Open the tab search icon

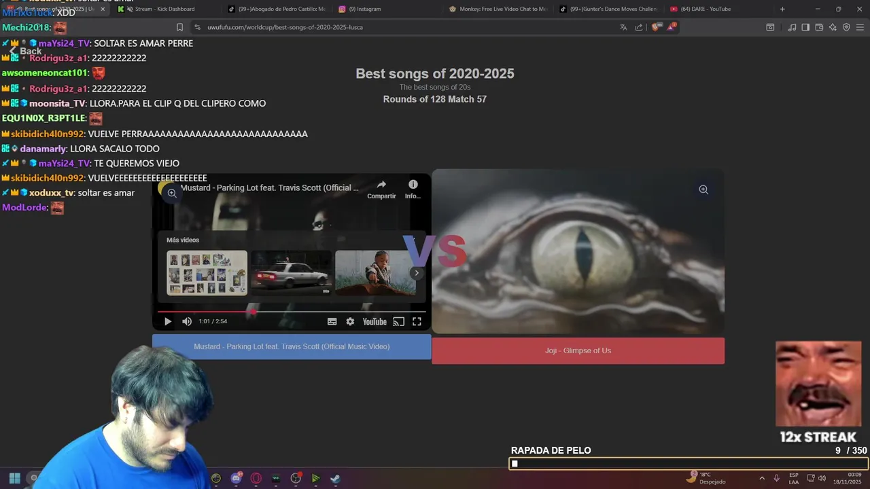770,27
